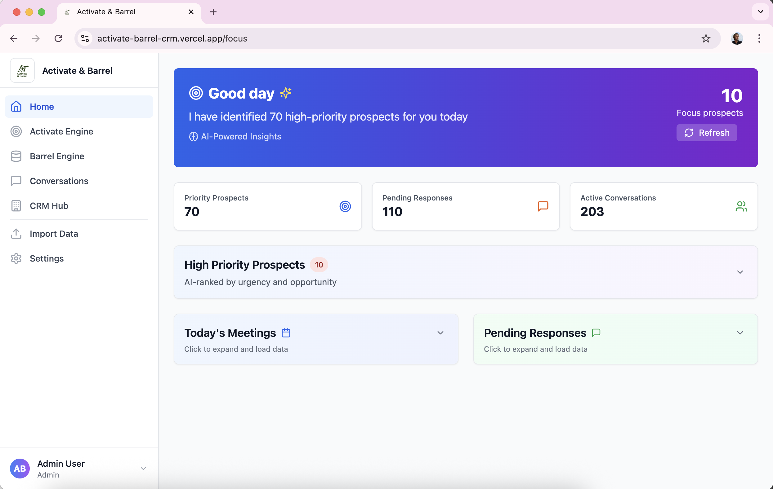
Task: Open the Admin User account dropdown
Action: (x=143, y=469)
